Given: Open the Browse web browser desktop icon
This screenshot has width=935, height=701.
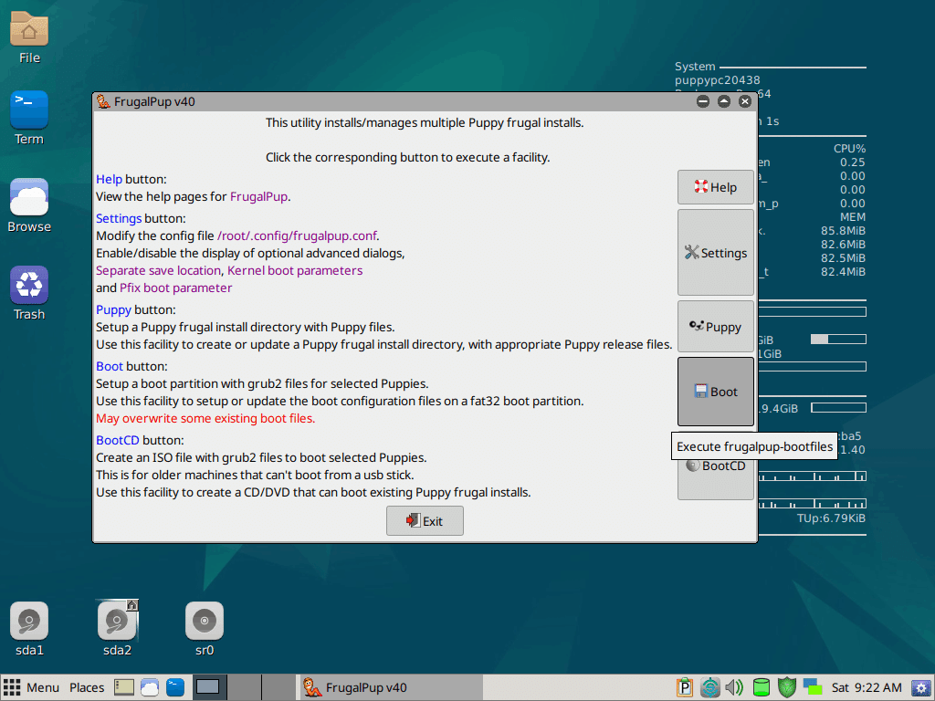Looking at the screenshot, I should 29,205.
